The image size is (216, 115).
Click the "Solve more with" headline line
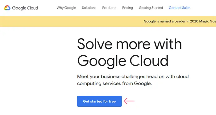tap(130, 44)
